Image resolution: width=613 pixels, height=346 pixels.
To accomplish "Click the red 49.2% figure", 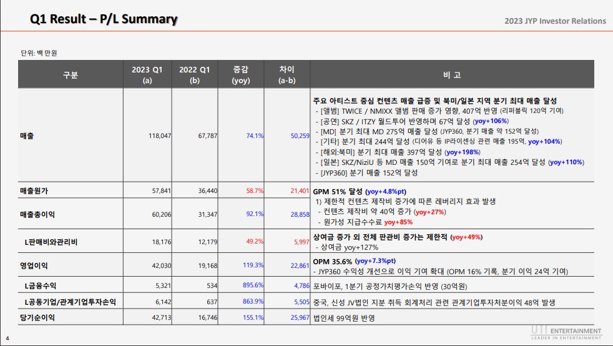I will pyautogui.click(x=255, y=241).
